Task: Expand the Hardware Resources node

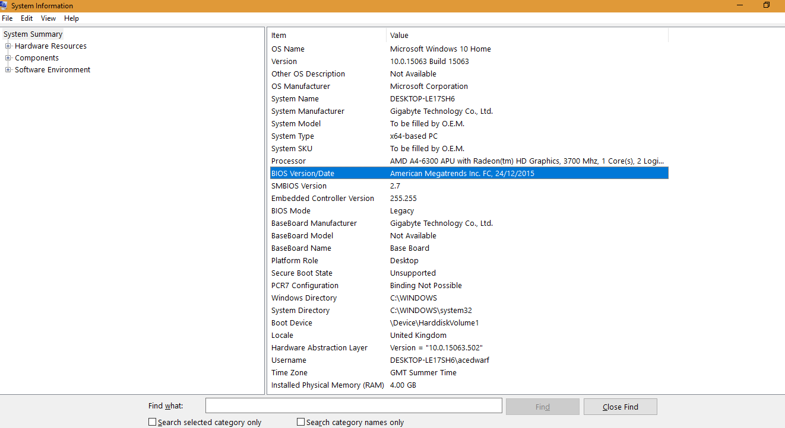Action: 8,46
